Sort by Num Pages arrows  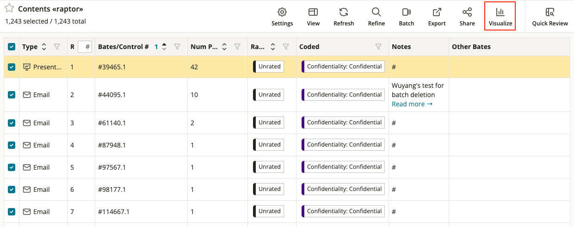224,47
